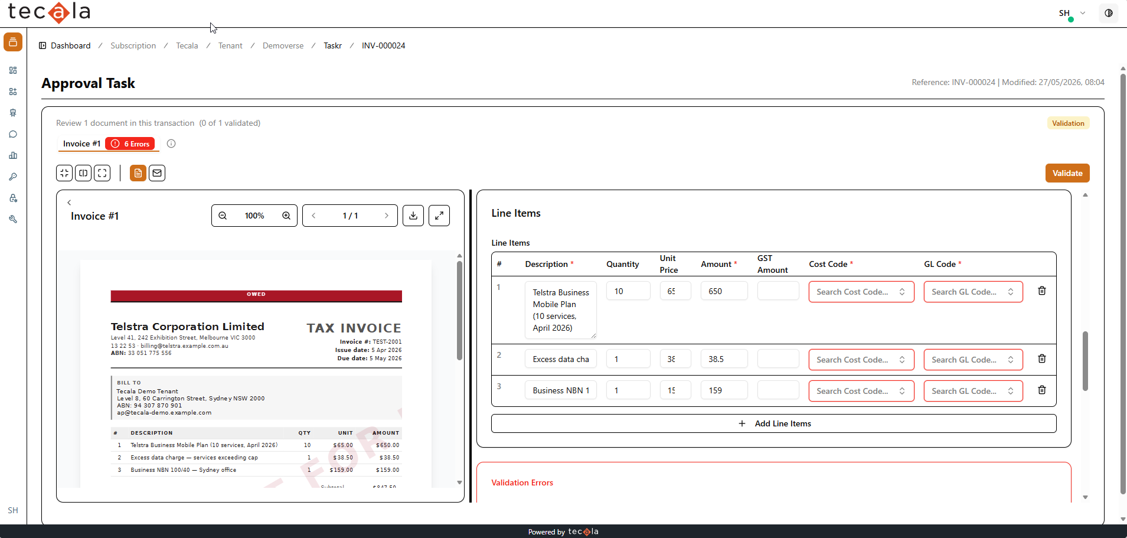Click the SH initials in sidebar

click(x=13, y=510)
